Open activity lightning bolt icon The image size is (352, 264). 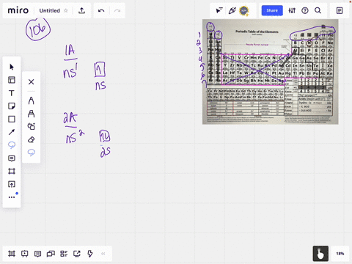point(90,254)
